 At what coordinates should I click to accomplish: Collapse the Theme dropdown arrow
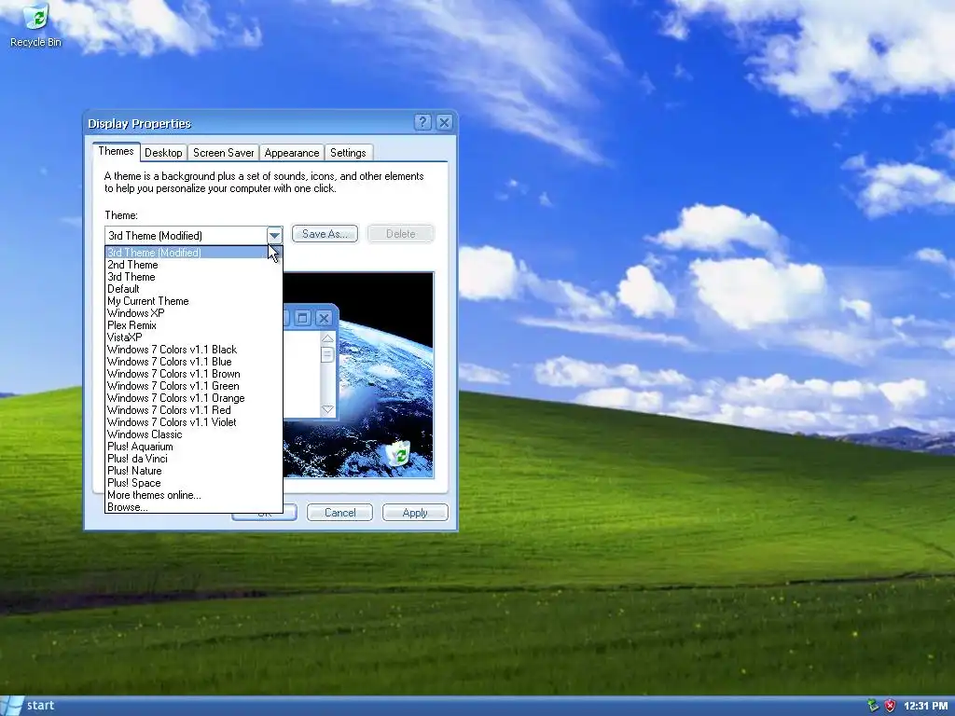tap(275, 235)
